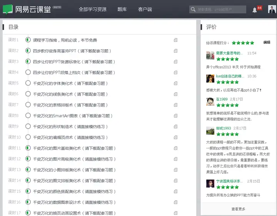
Task: Click avatar of reviewer 邹成1993
Action: (x=210, y=130)
